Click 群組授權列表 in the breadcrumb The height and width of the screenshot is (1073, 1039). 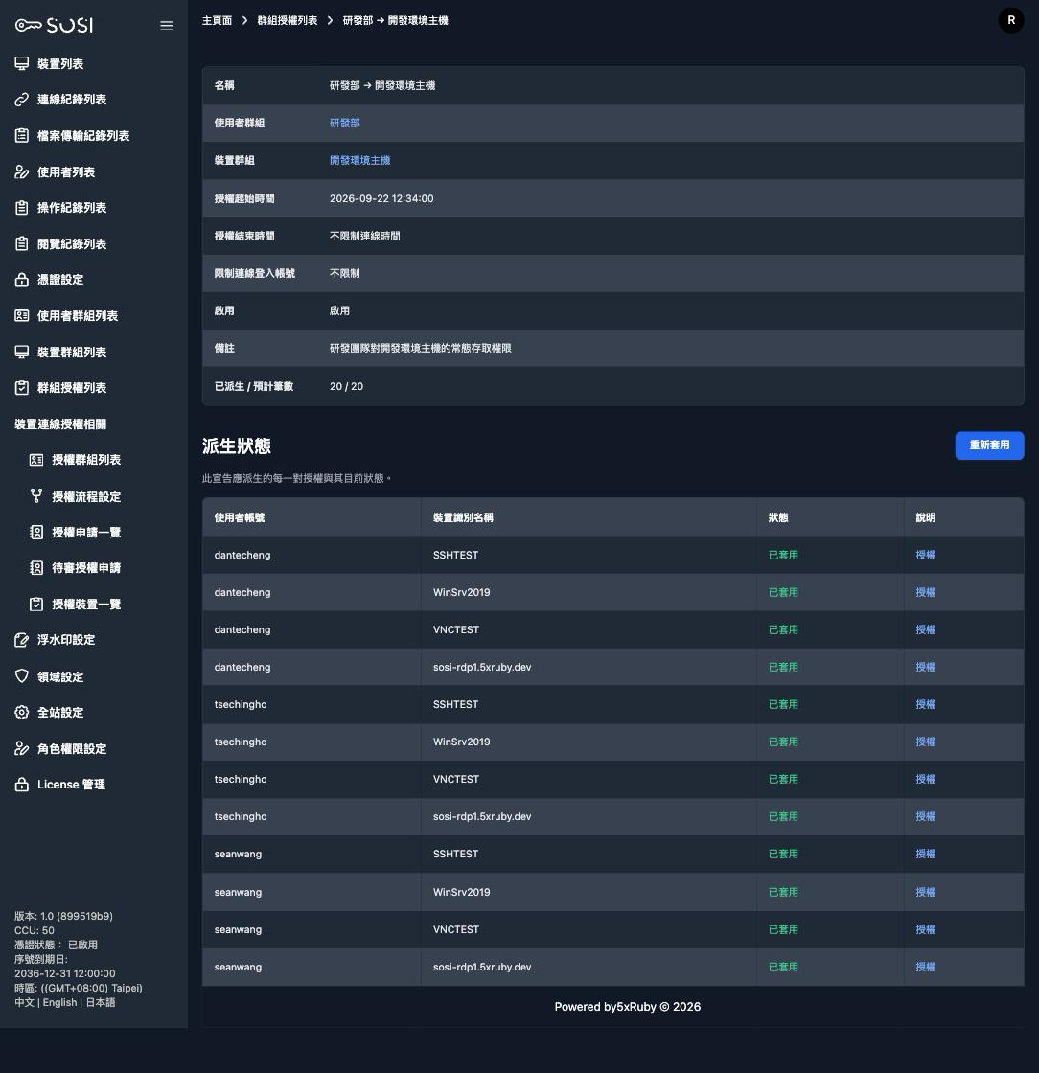[x=288, y=20]
